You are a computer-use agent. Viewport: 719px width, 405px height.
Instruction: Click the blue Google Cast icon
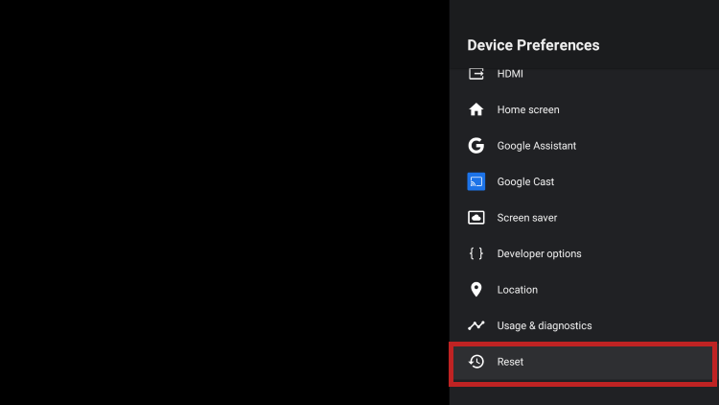(x=475, y=181)
